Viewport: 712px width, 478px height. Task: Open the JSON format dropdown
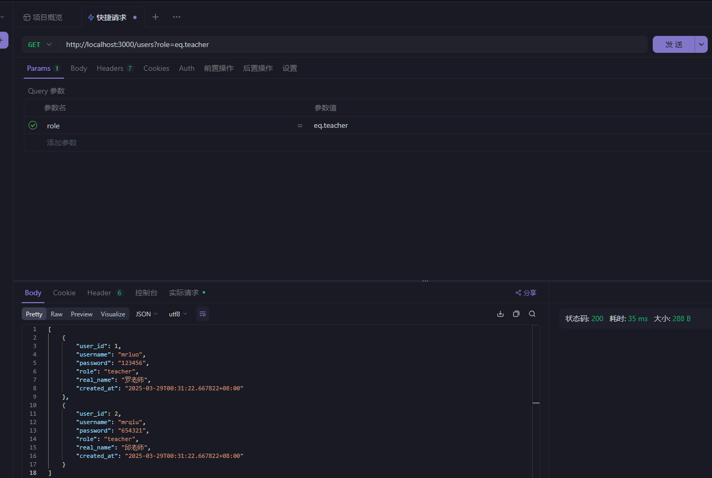pos(147,314)
